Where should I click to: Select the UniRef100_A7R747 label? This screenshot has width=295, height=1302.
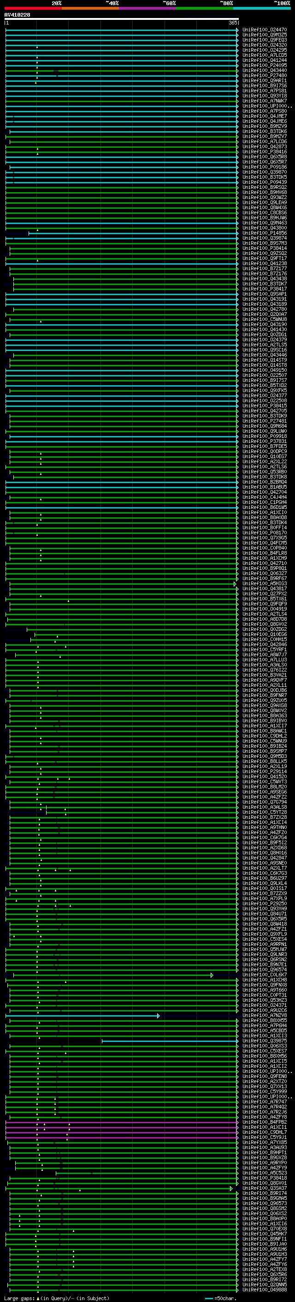265,1102
